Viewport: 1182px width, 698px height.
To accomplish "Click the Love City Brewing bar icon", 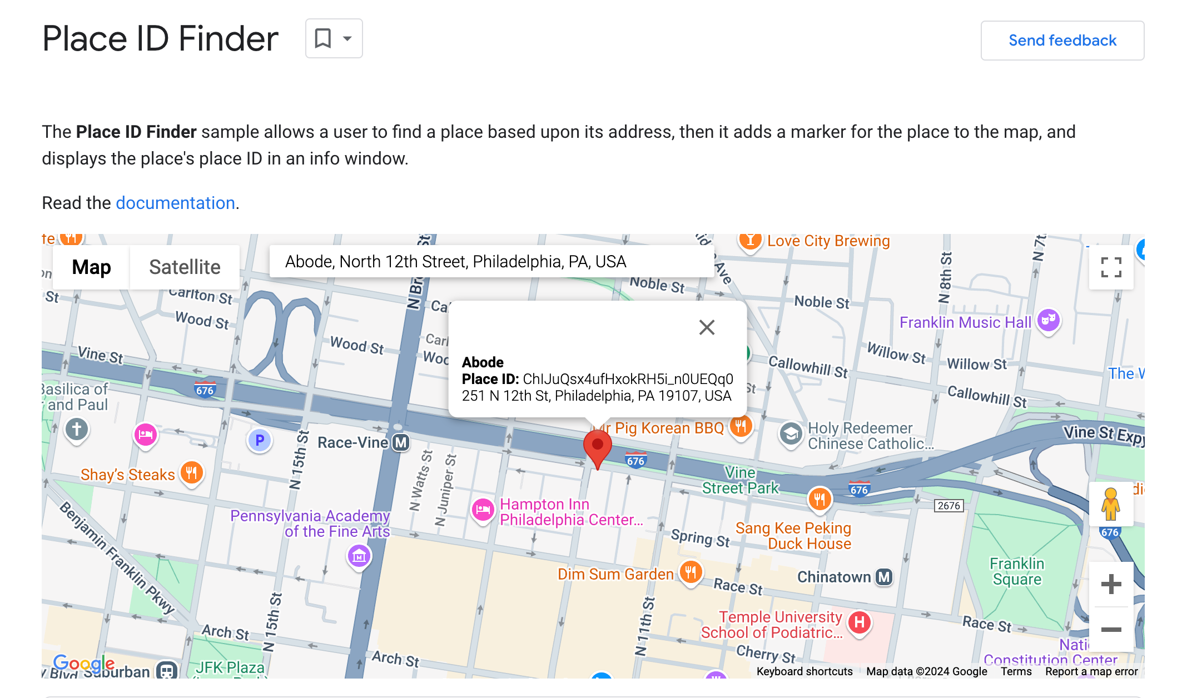I will [x=750, y=241].
